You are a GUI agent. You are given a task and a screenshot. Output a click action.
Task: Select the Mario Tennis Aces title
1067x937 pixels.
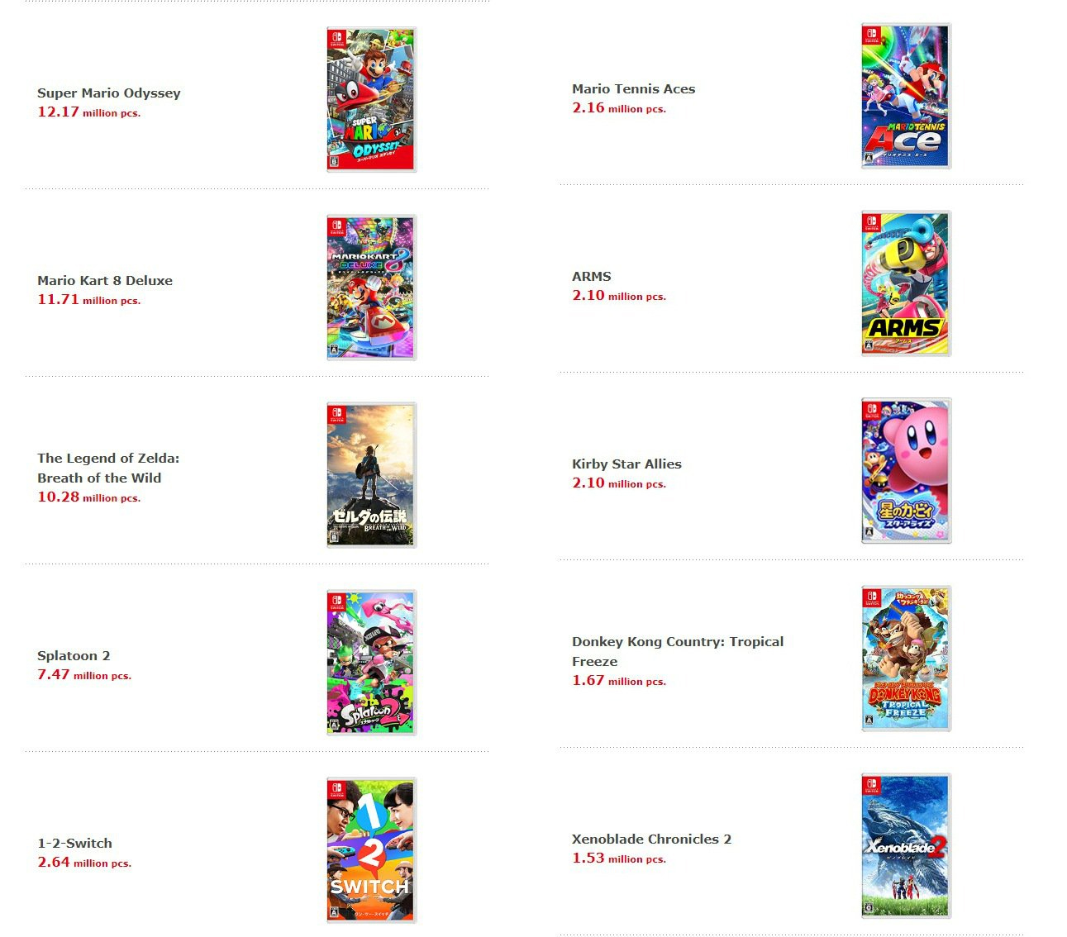634,89
